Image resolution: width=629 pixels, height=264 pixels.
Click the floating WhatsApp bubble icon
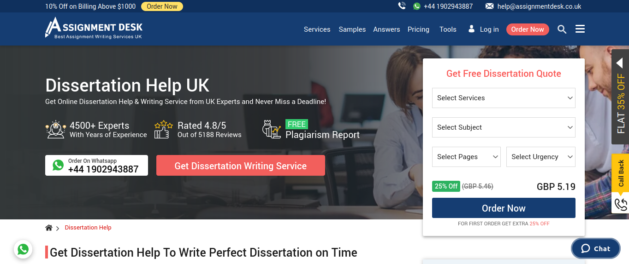point(23,249)
